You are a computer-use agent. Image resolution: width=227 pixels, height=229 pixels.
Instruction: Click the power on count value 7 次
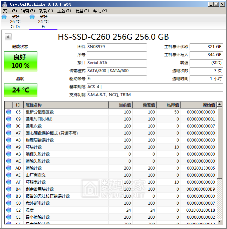206,71
